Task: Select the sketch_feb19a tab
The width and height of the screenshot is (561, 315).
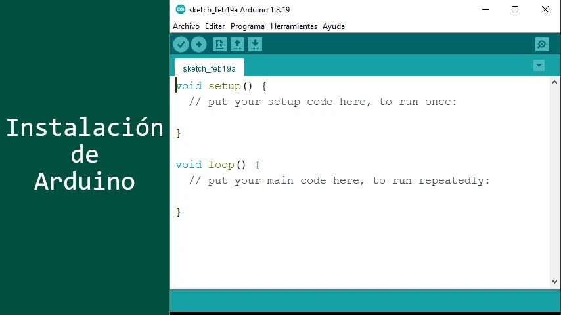Action: [x=209, y=68]
